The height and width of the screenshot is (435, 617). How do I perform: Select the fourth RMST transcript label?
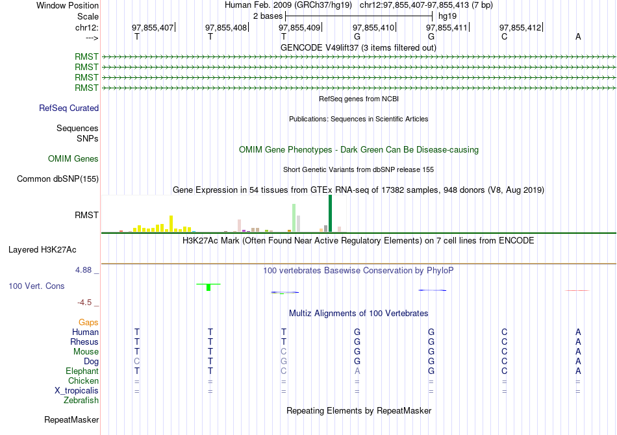pyautogui.click(x=86, y=87)
